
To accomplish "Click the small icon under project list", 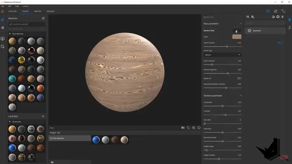I will coord(52,162).
